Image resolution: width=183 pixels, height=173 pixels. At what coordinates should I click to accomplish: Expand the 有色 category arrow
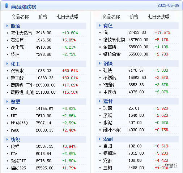pyautogui.click(x=100, y=26)
